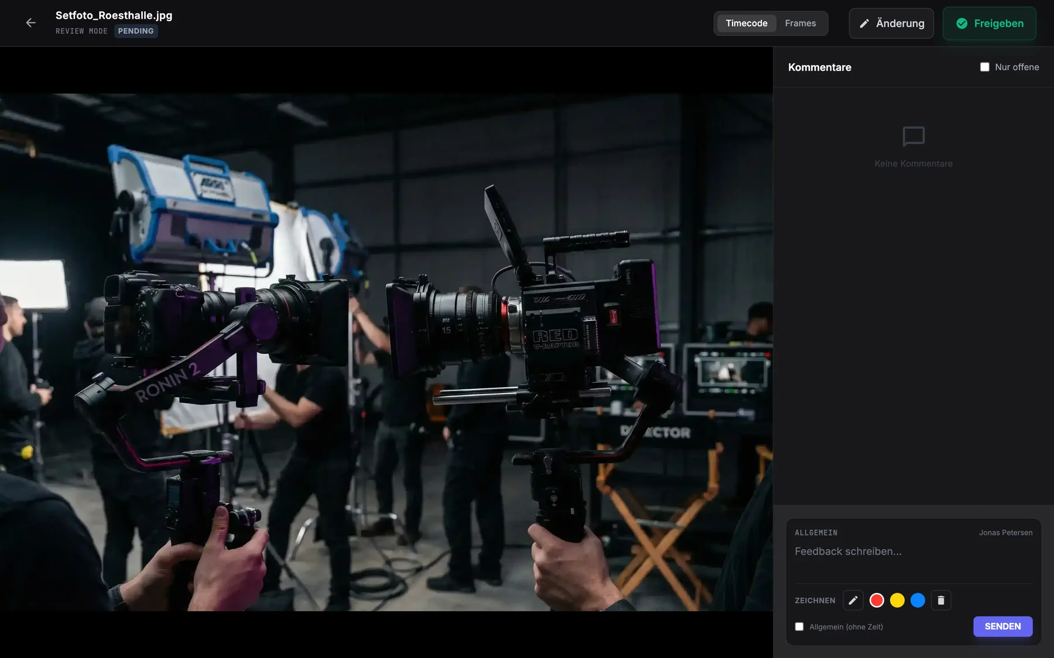
Task: Approve the file with Freigeben
Action: 990,23
